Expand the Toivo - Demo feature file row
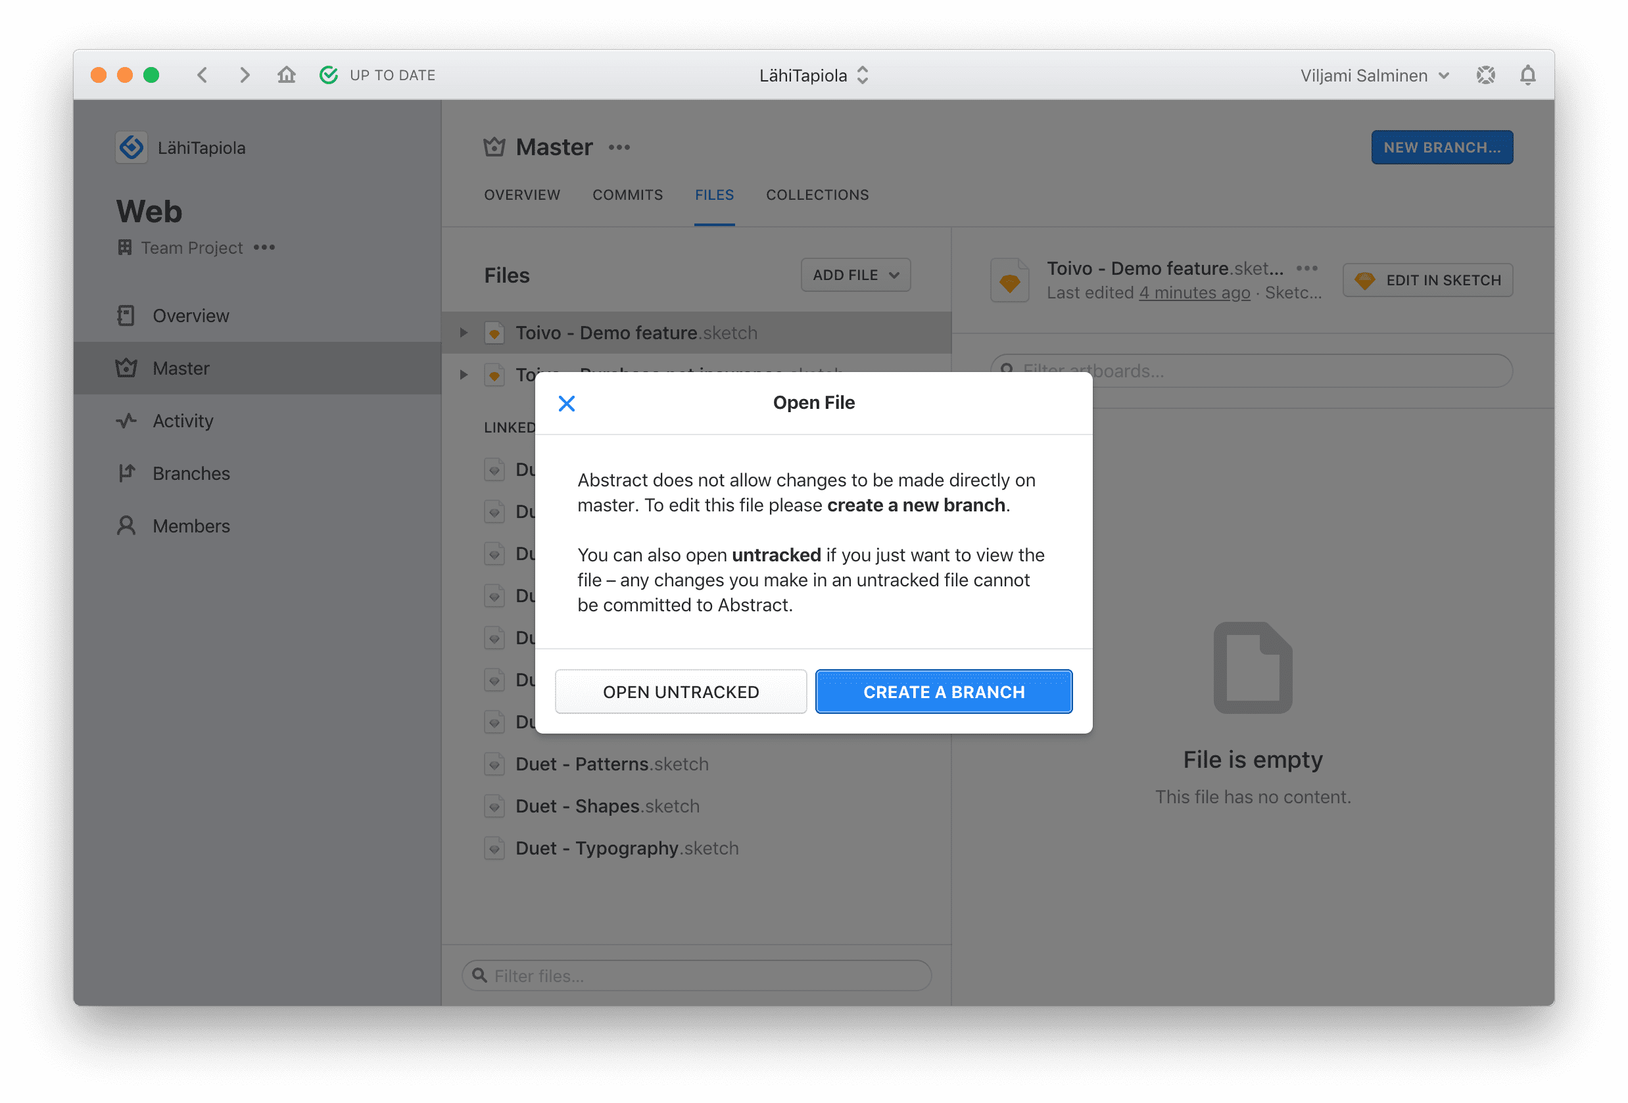 point(463,333)
